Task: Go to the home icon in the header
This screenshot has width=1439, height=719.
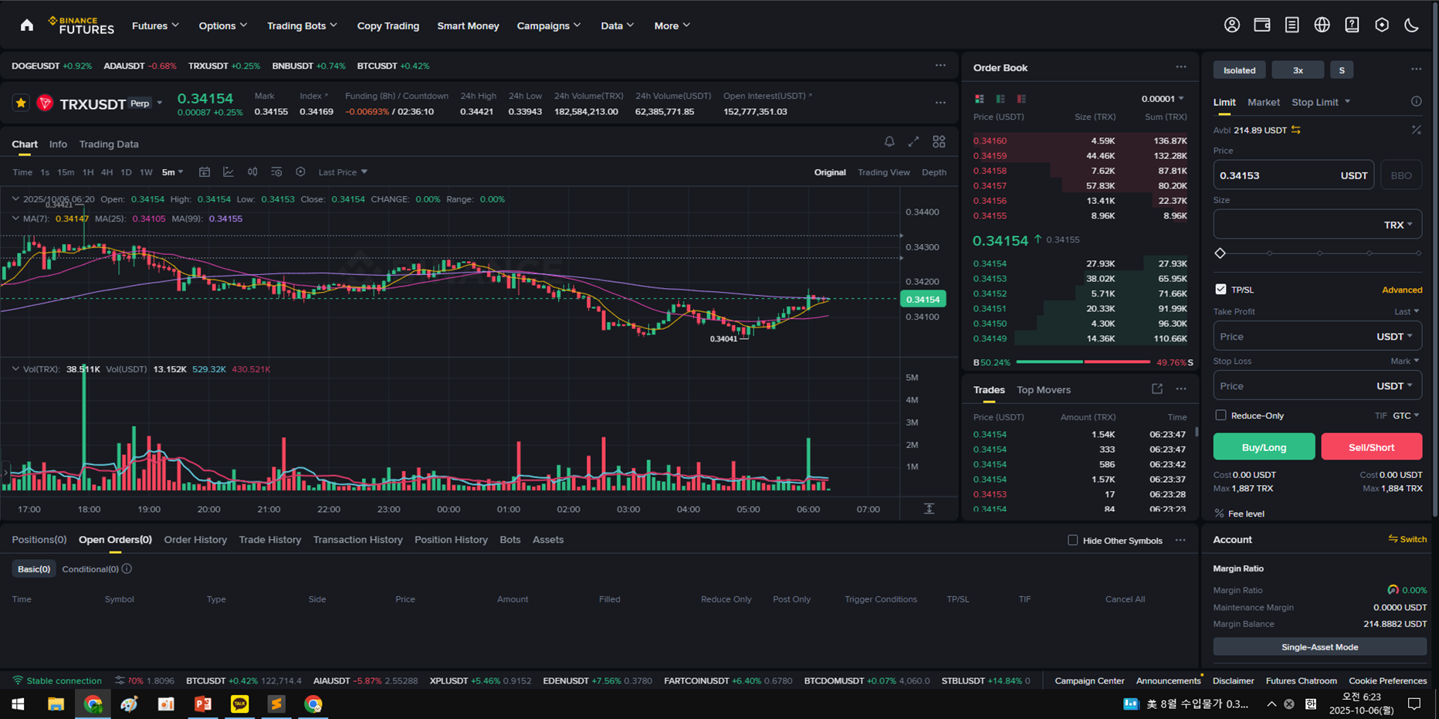Action: tap(27, 25)
